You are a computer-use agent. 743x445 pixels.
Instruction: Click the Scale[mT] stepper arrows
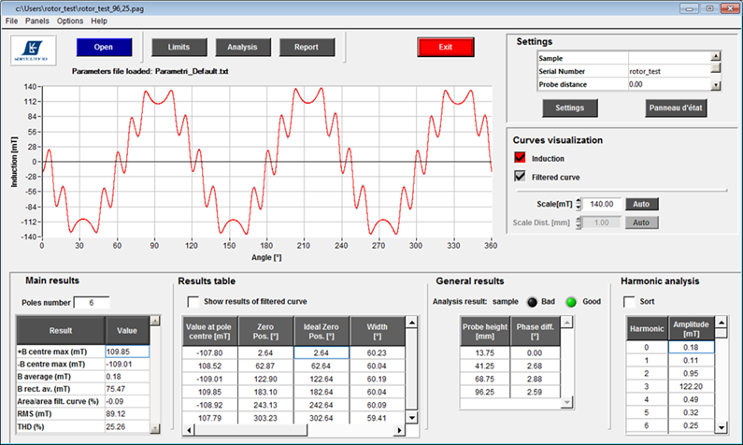pyautogui.click(x=579, y=204)
